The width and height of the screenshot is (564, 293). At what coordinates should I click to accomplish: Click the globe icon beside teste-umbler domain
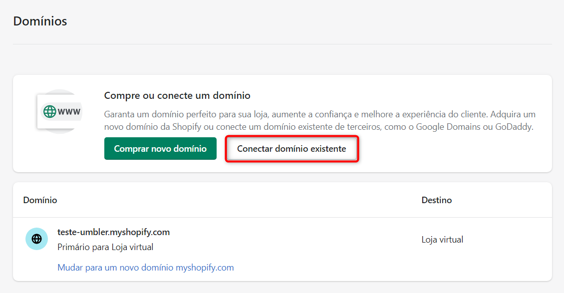[x=36, y=239]
